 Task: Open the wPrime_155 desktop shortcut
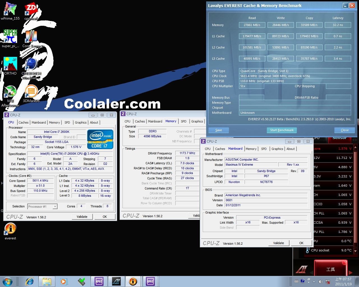[10, 11]
